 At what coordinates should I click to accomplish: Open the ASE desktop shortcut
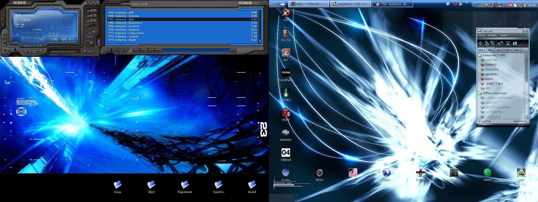coord(521,175)
